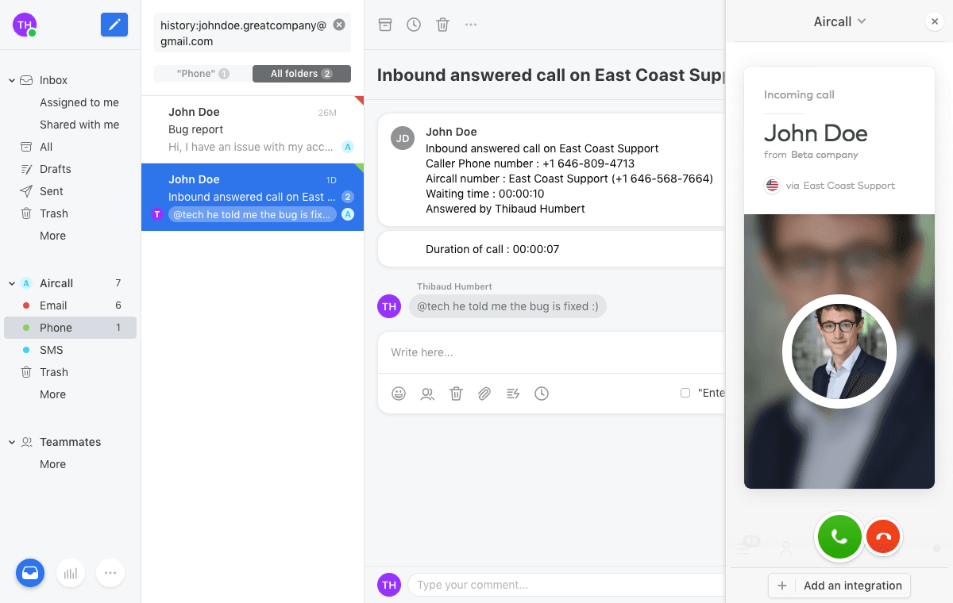Viewport: 953px width, 603px height.
Task: Click caller photo in Aircall panel
Action: 839,351
